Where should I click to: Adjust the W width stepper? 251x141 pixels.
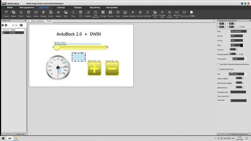(x=225, y=27)
